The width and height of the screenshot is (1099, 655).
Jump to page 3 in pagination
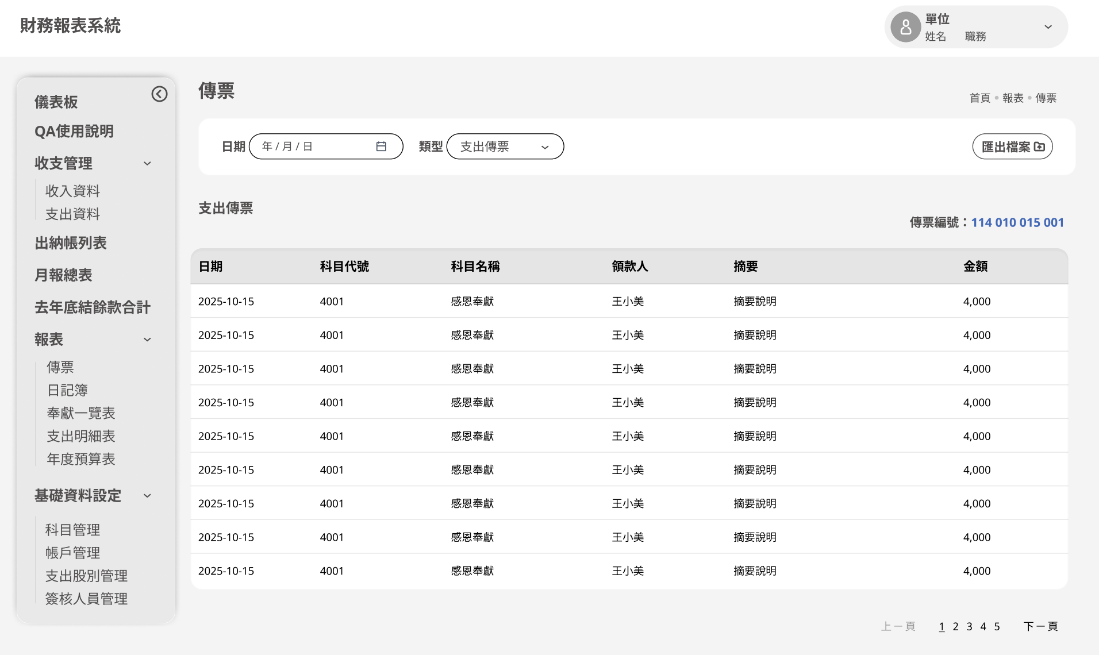tap(969, 626)
